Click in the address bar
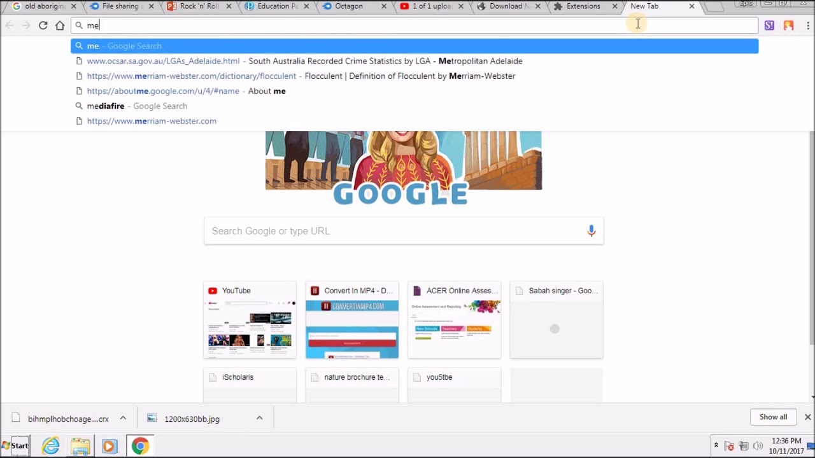The height and width of the screenshot is (458, 815). pyautogui.click(x=415, y=25)
